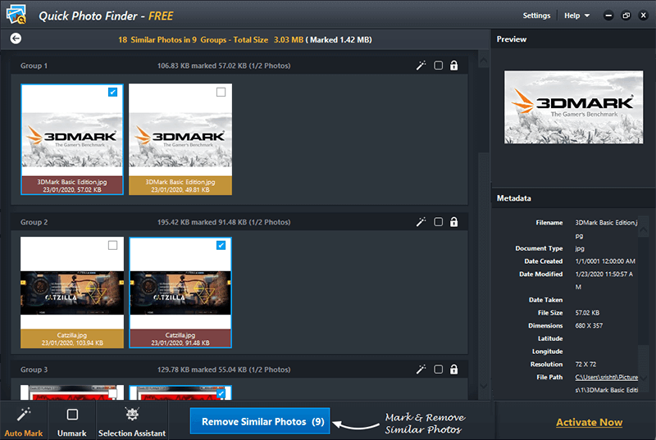Check the second 3DMark Basic Edition photo

point(221,93)
